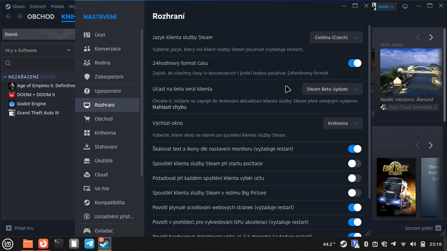
Task: Enable Steam start at computer startup
Action: (354, 163)
